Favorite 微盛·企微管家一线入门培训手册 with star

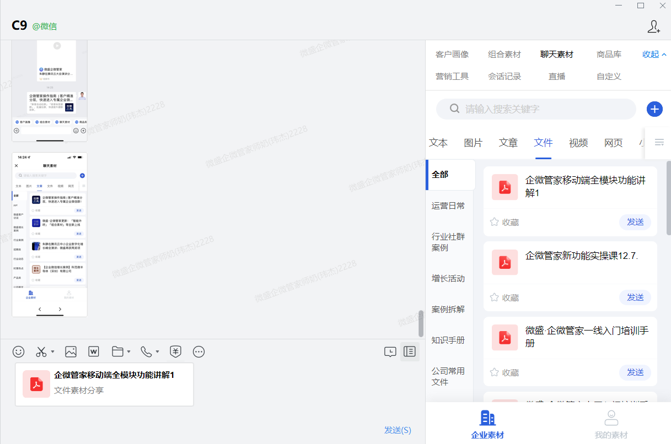point(495,372)
